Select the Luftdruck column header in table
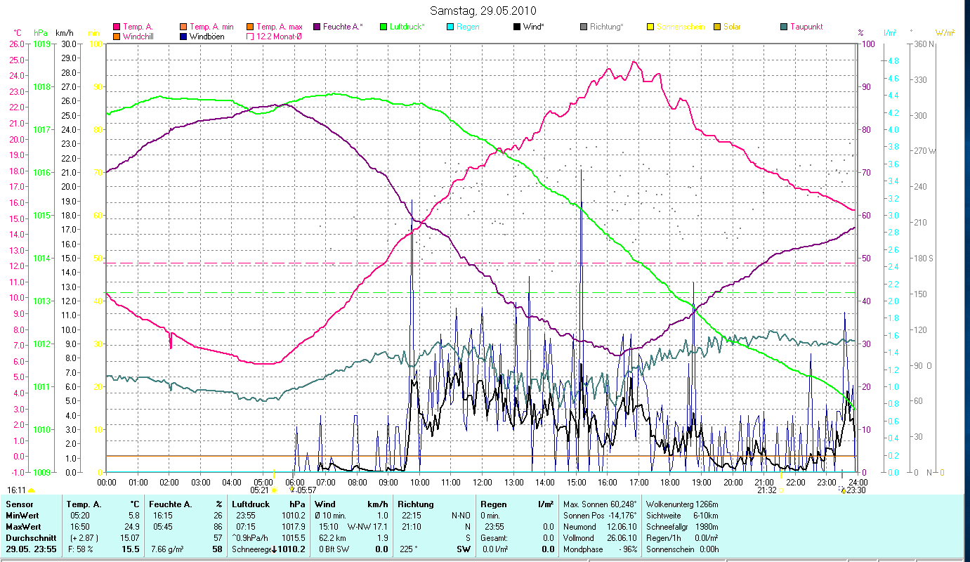Image resolution: width=970 pixels, height=562 pixels. (250, 504)
